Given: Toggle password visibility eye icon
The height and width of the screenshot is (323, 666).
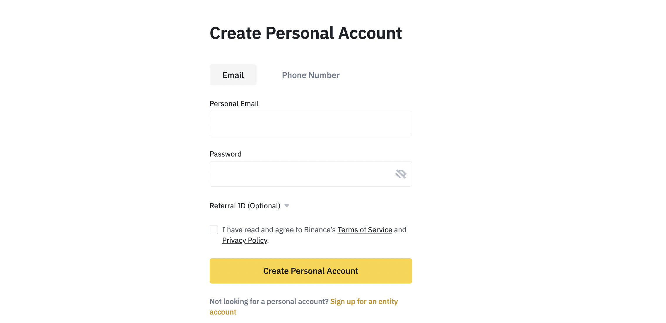Looking at the screenshot, I should click(401, 173).
